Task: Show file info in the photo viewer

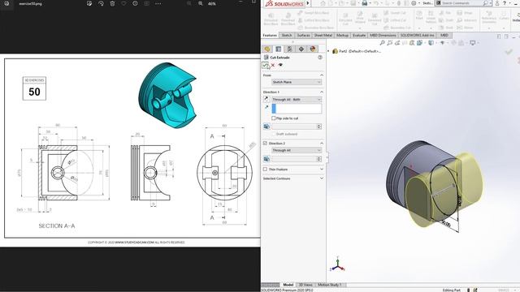Action: [135, 3]
